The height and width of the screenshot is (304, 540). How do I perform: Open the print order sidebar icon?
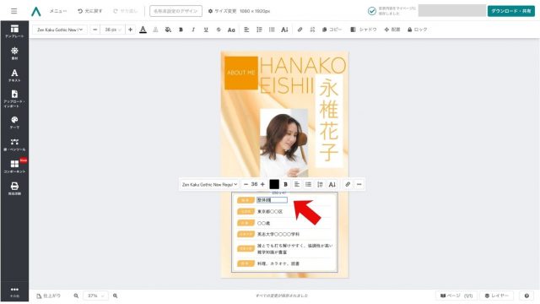point(14,188)
